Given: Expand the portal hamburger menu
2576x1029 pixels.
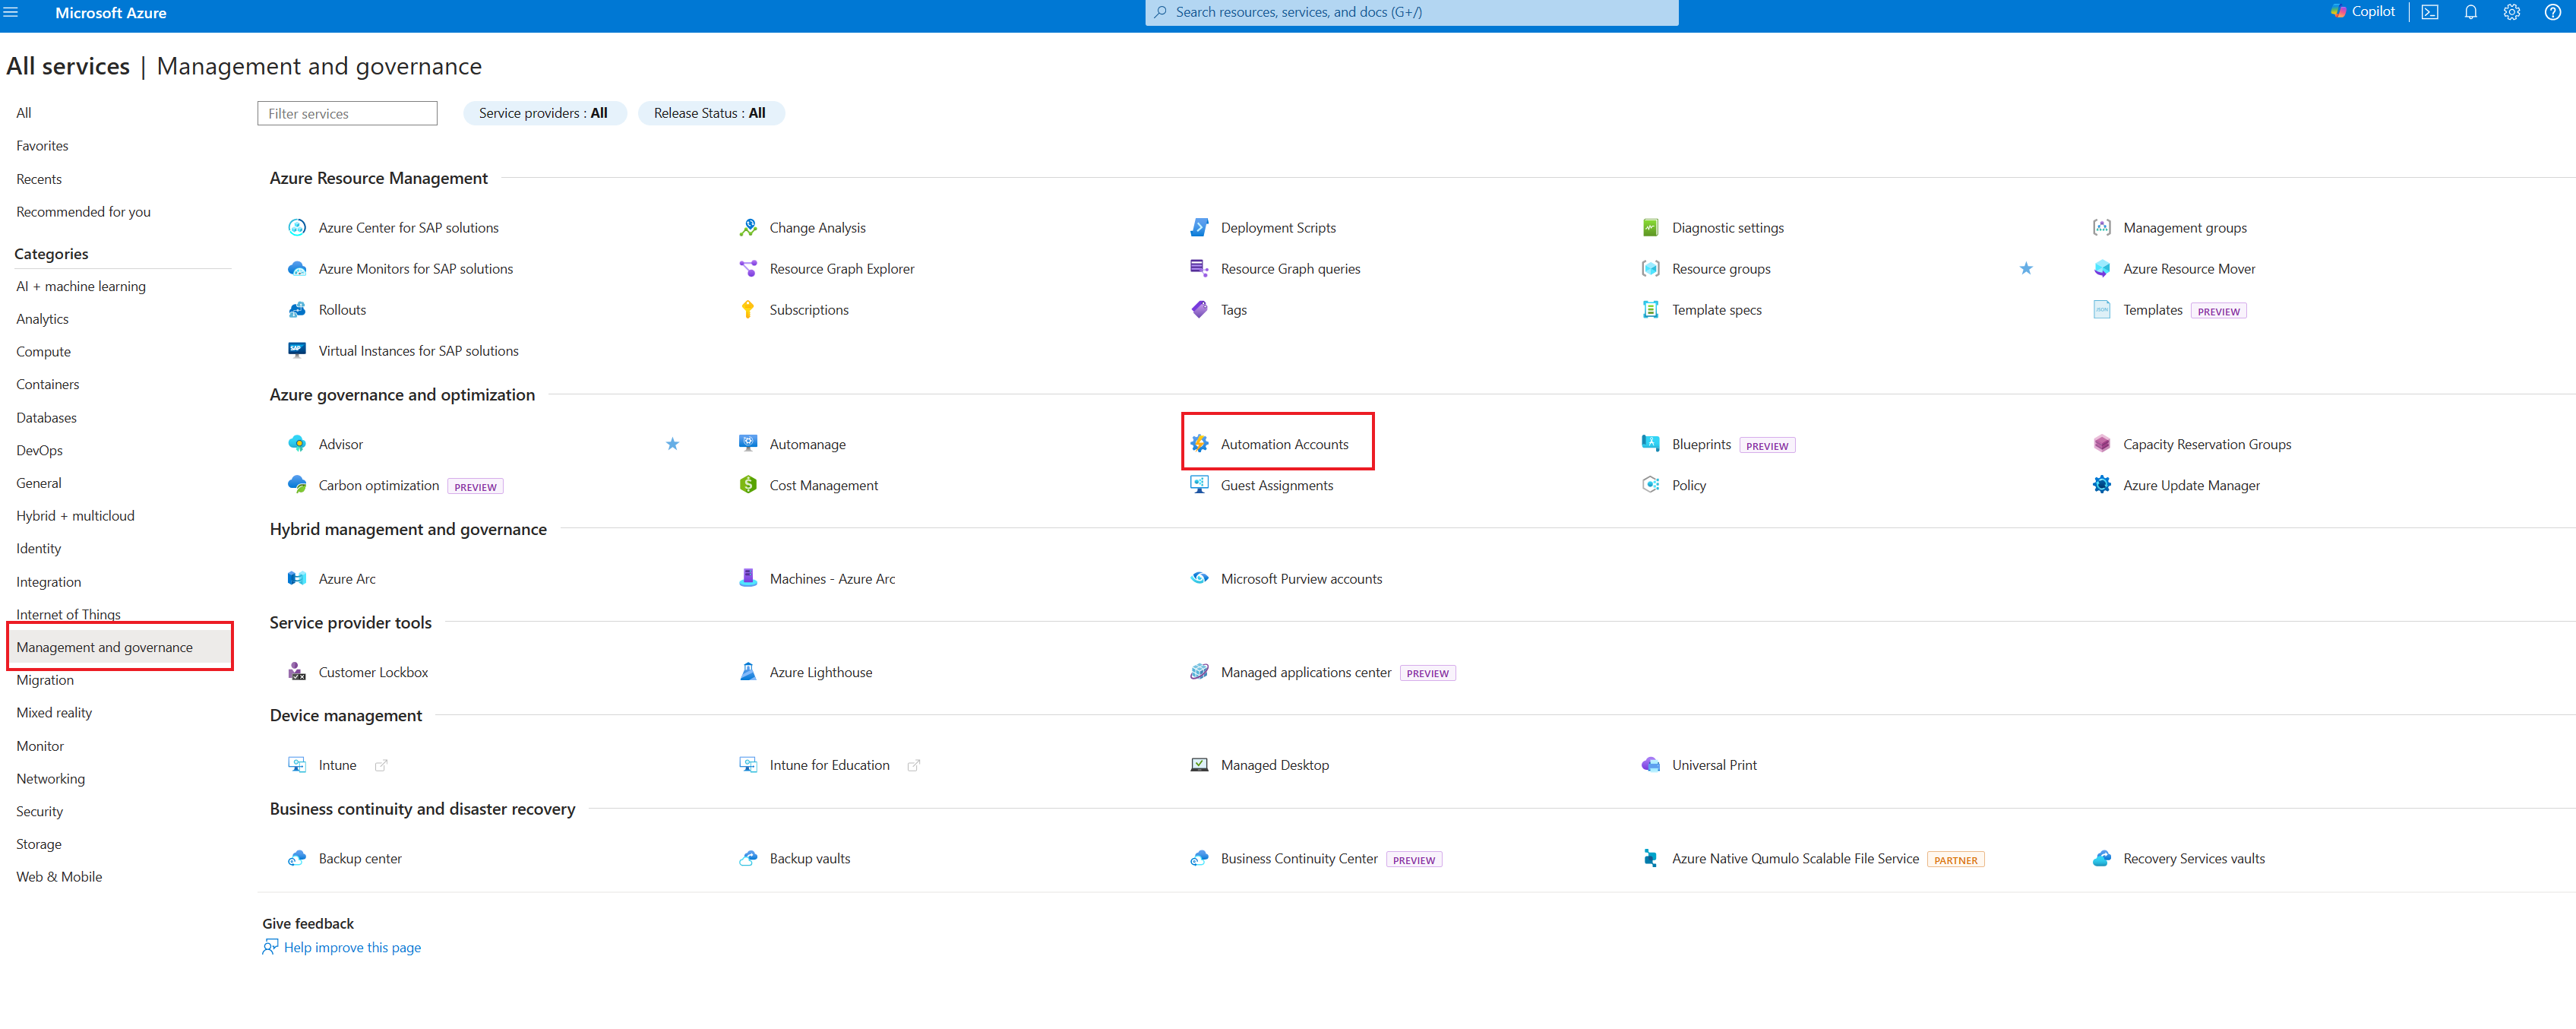Looking at the screenshot, I should [11, 12].
